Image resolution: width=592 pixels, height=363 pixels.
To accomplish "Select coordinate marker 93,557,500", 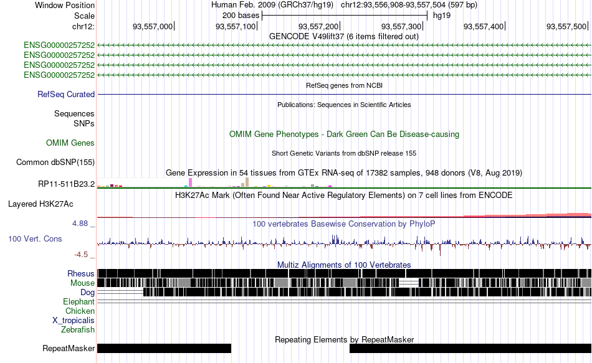I will point(566,26).
